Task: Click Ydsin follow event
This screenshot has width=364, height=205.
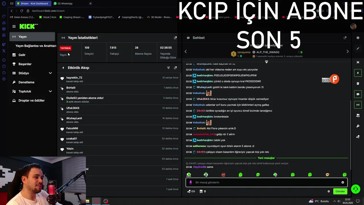Action: coord(119,150)
